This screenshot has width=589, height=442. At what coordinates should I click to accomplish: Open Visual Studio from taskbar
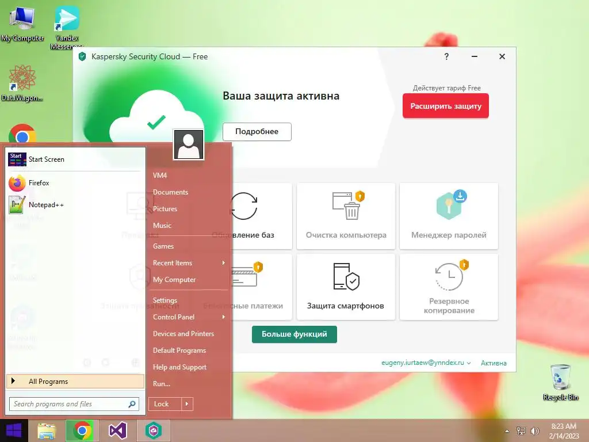point(118,430)
